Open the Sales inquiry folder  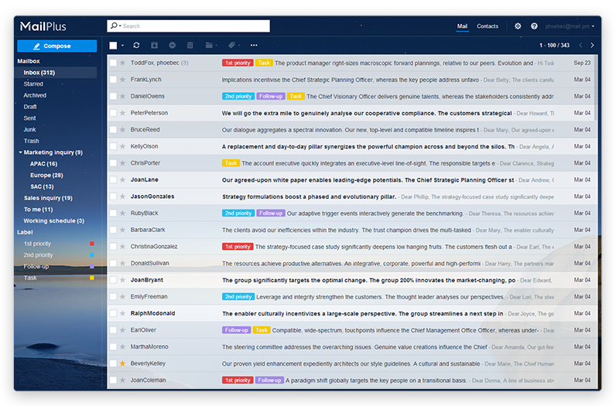48,198
